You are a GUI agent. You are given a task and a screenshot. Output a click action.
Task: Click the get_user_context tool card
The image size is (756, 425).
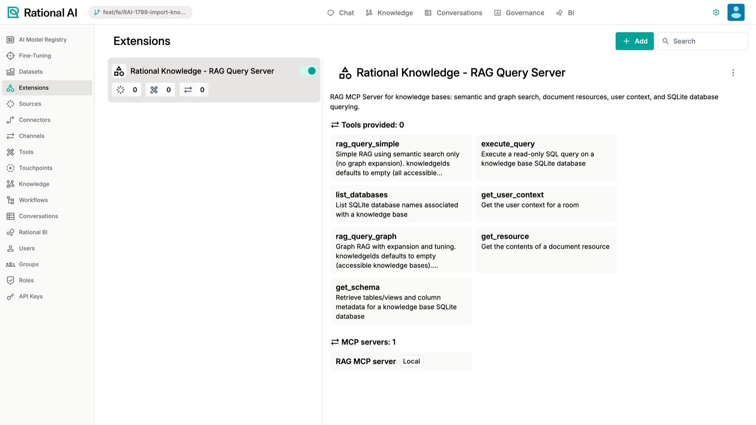[546, 204]
